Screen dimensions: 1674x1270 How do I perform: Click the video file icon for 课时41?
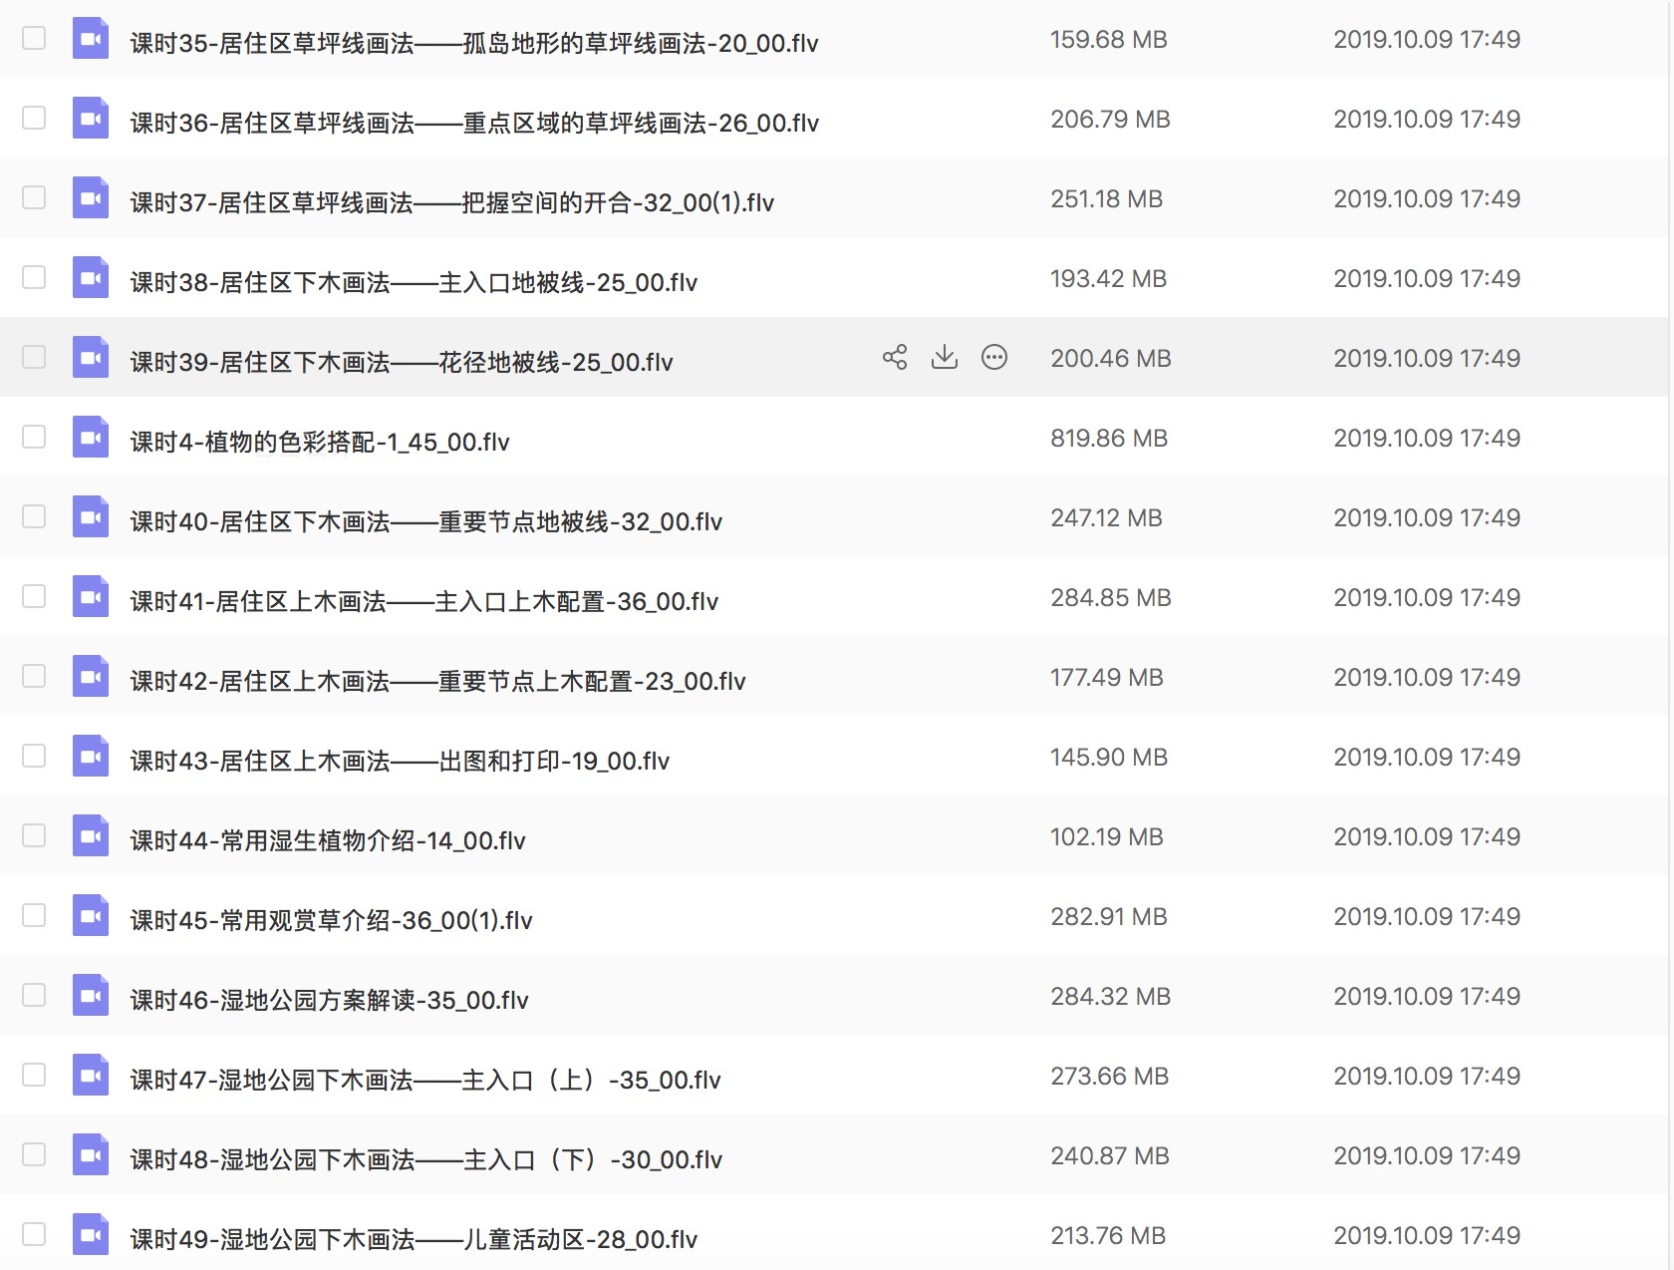click(91, 597)
